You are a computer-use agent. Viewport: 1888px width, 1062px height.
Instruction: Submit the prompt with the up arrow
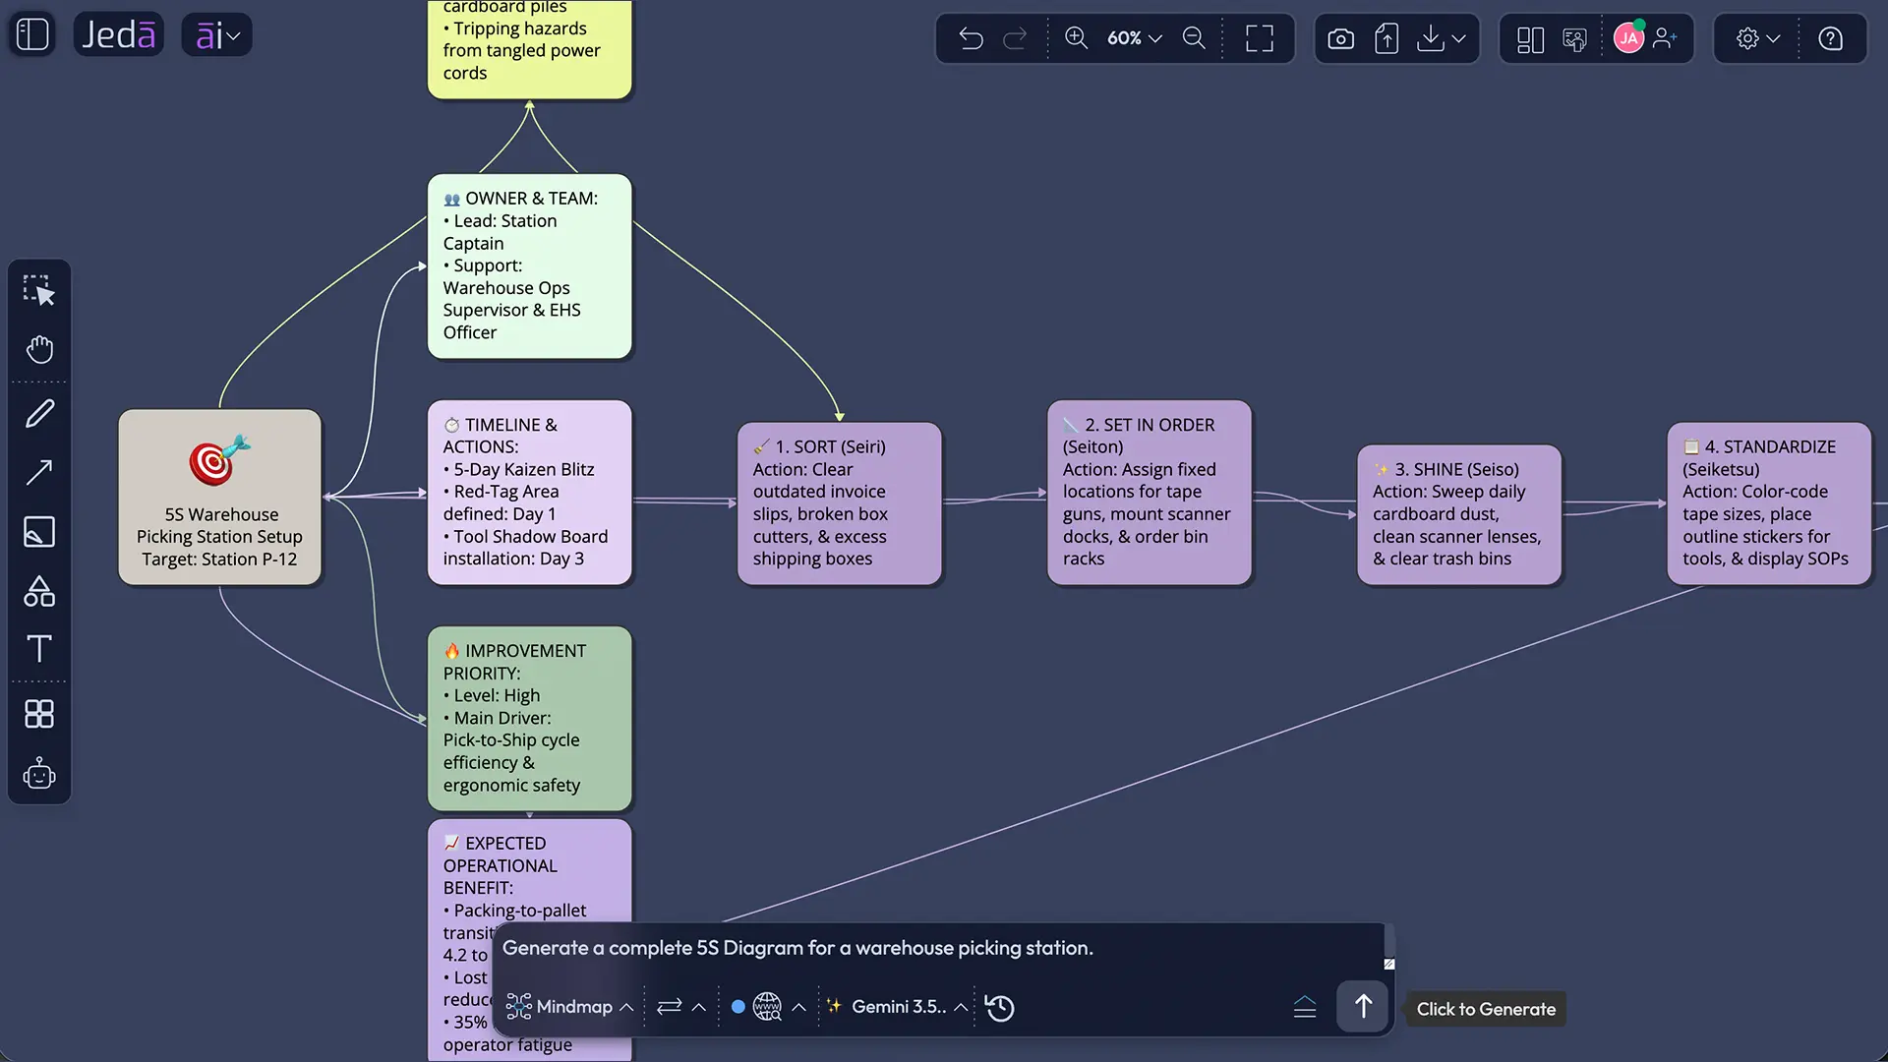pyautogui.click(x=1363, y=1007)
